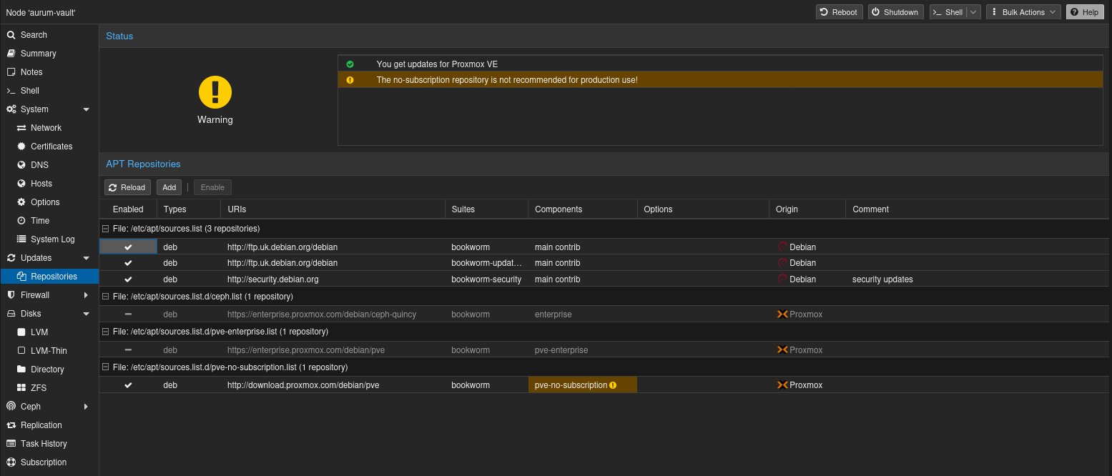Sort by the Suites column header
This screenshot has height=476, width=1112.
pos(486,209)
